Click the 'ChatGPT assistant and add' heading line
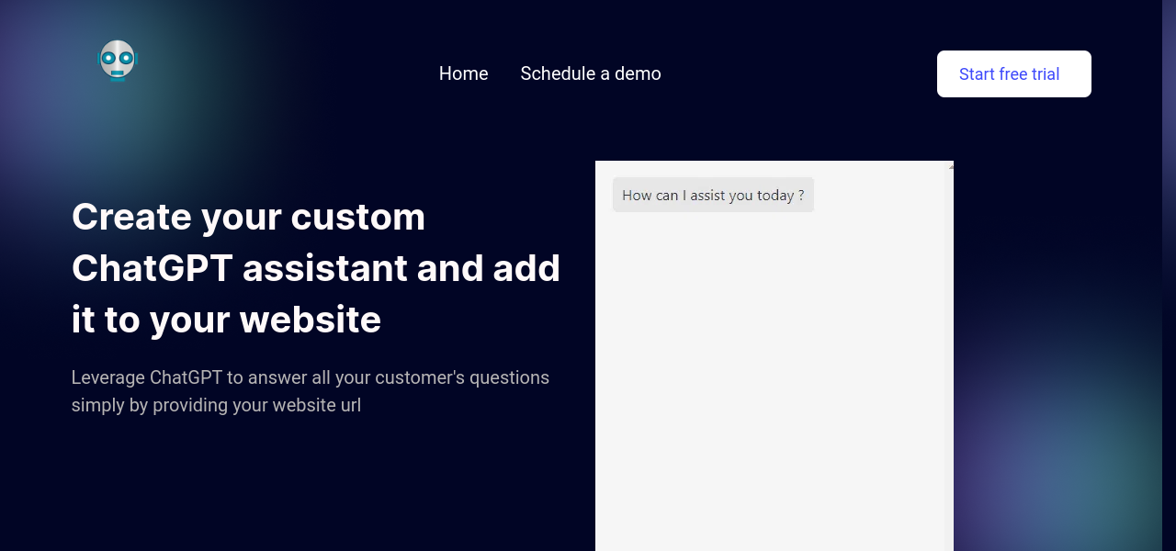 [315, 268]
